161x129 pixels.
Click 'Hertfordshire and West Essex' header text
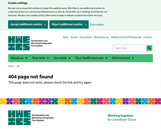(41, 43)
